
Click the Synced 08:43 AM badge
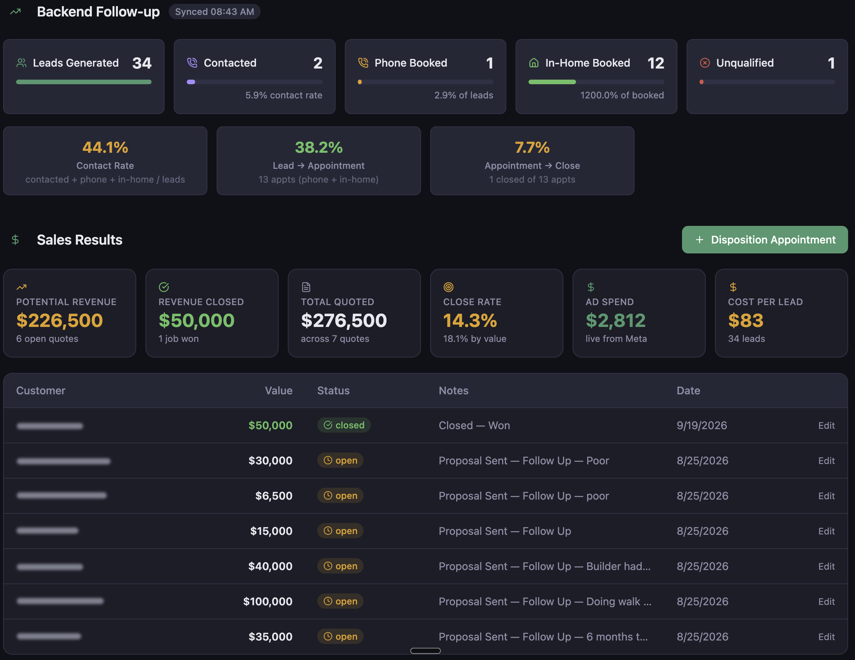[215, 12]
